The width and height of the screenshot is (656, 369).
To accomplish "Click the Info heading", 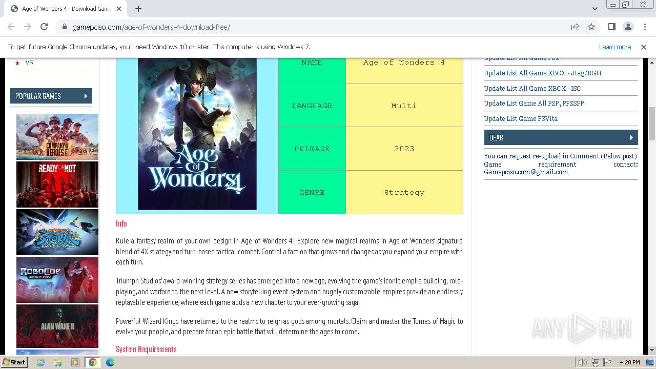I will click(121, 223).
